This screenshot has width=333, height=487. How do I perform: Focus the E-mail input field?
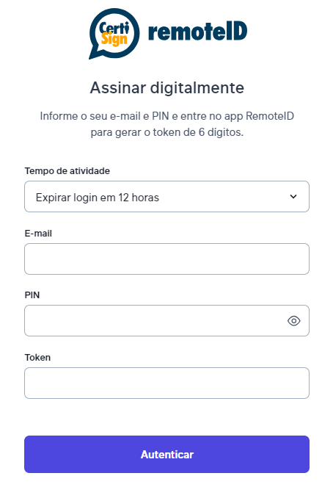[166, 259]
